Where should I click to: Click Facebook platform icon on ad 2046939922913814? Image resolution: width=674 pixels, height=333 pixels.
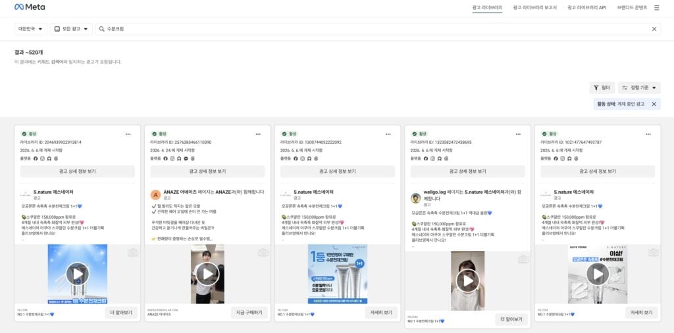[x=36, y=159]
